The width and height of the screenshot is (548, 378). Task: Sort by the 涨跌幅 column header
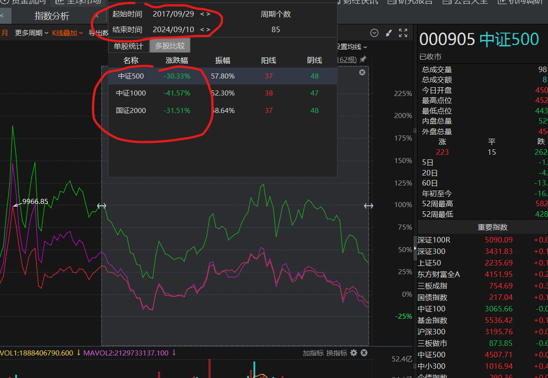[177, 61]
